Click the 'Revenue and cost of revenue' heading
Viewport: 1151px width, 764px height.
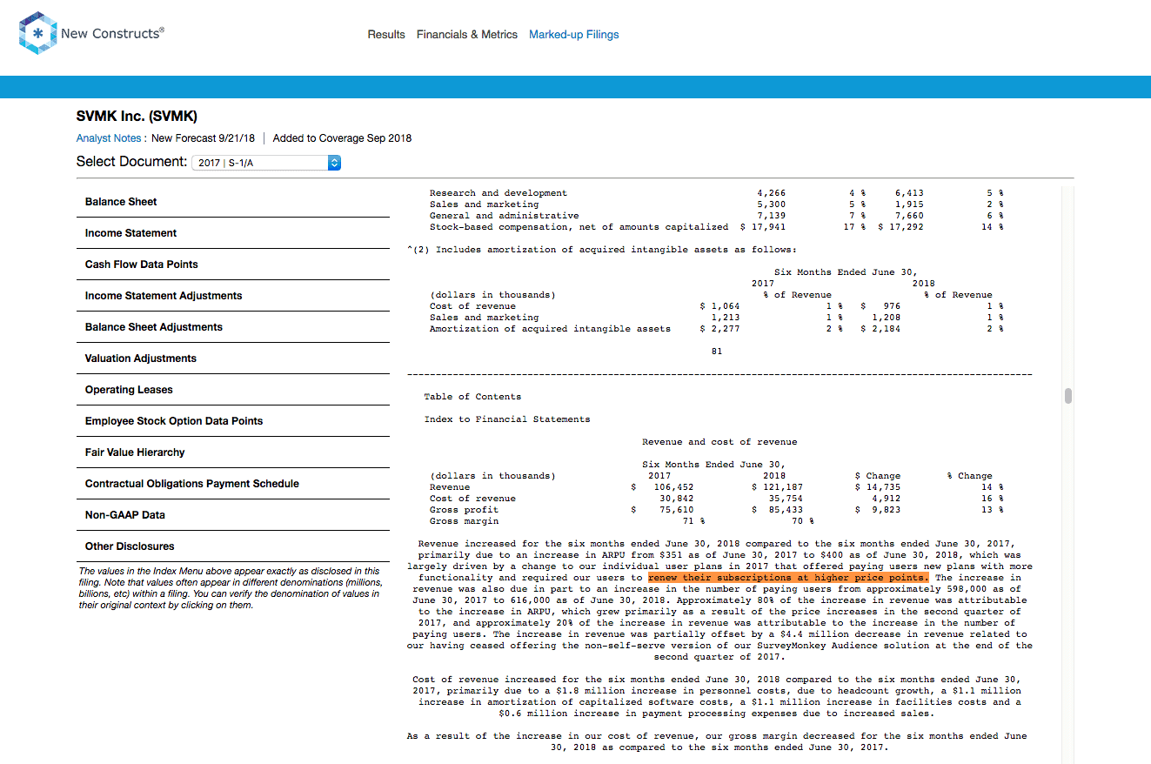pos(719,442)
